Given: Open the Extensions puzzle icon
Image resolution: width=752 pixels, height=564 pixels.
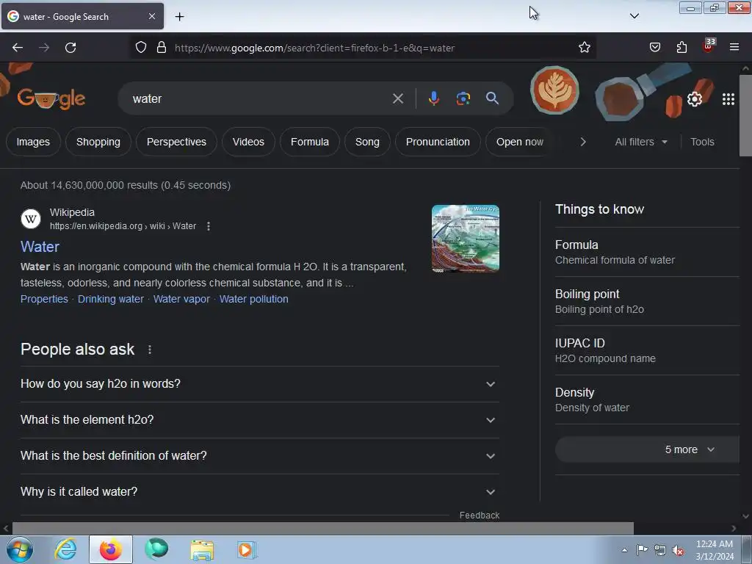Looking at the screenshot, I should click(x=681, y=48).
